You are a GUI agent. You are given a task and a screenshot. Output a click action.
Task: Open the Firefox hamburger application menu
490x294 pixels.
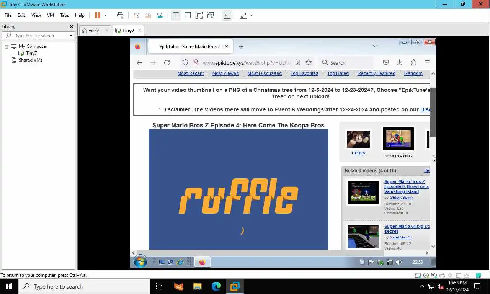pyautogui.click(x=427, y=63)
